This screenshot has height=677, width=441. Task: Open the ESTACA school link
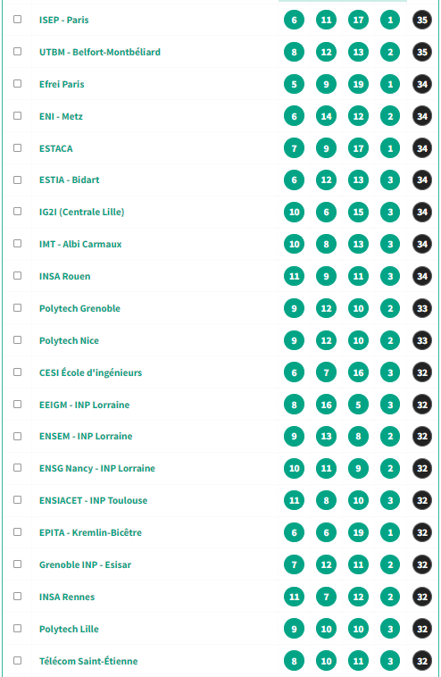(x=56, y=148)
